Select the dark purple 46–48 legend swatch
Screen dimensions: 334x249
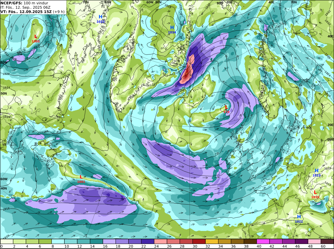[301, 241]
